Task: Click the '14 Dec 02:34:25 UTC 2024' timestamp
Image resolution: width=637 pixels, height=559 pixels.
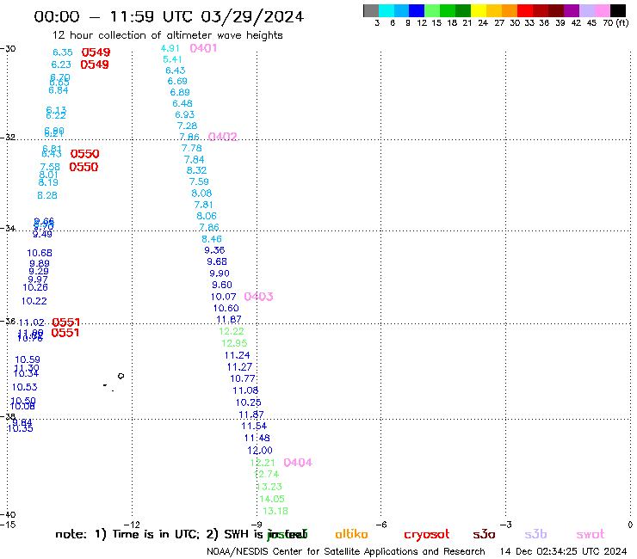Action: click(564, 551)
